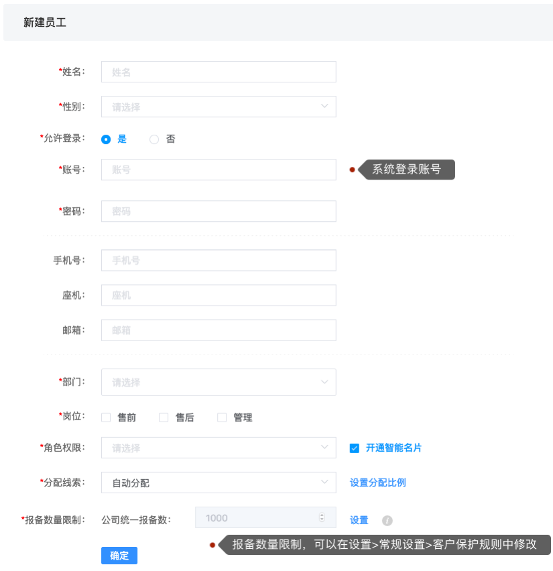Open the 部门 dropdown

tap(219, 383)
